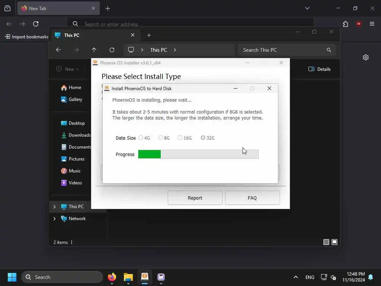Open the network status tray icon

[x=324, y=277]
